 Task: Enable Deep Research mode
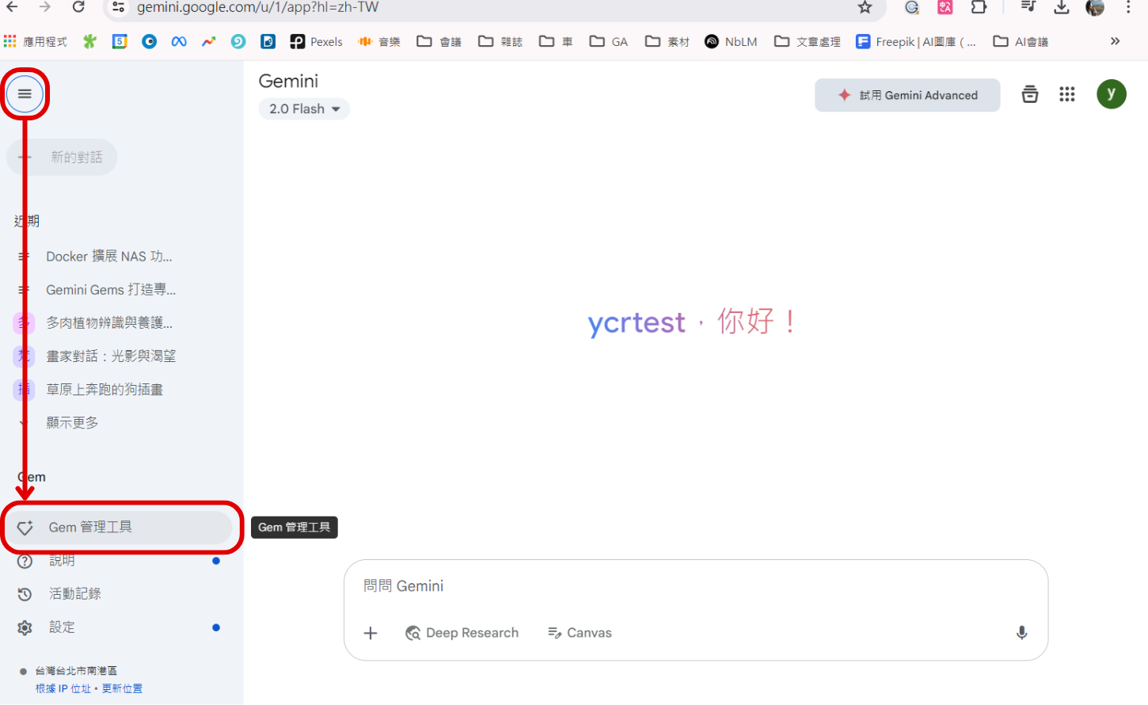[462, 633]
